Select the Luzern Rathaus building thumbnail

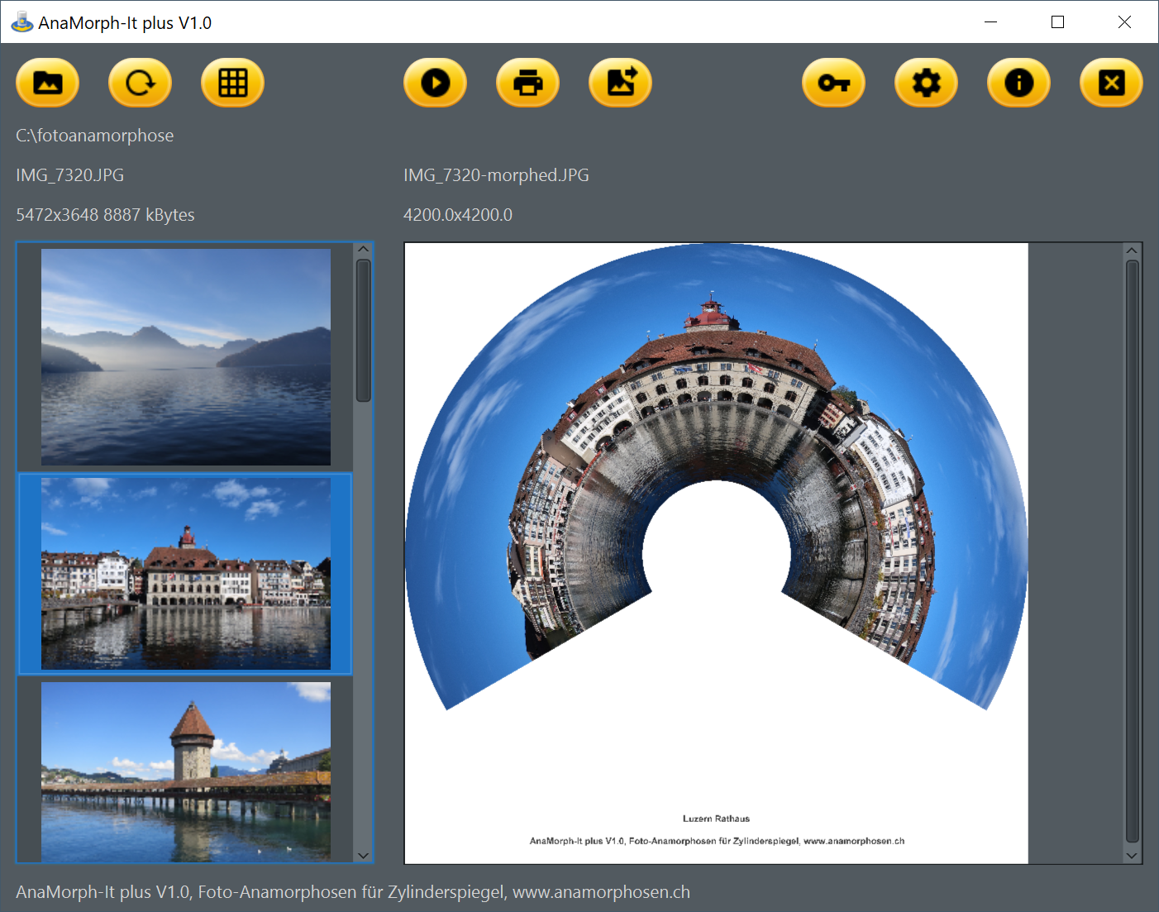tap(186, 573)
